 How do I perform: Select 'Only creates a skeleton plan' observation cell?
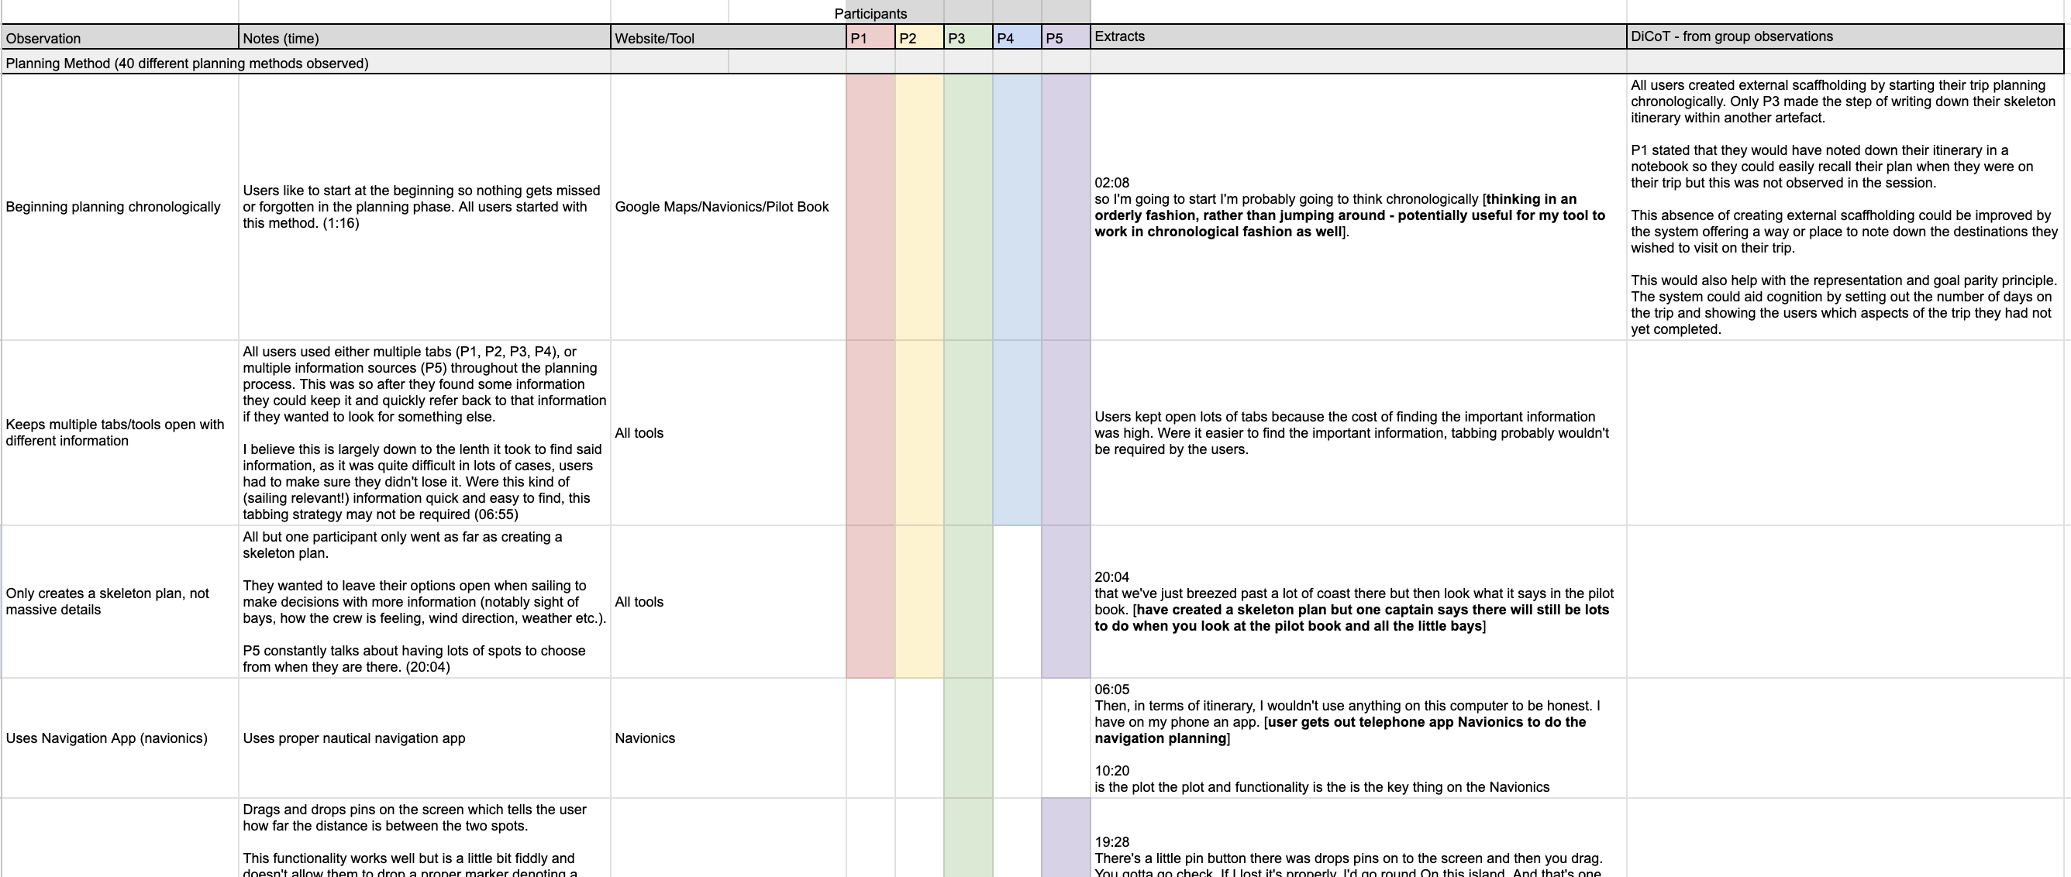point(120,602)
